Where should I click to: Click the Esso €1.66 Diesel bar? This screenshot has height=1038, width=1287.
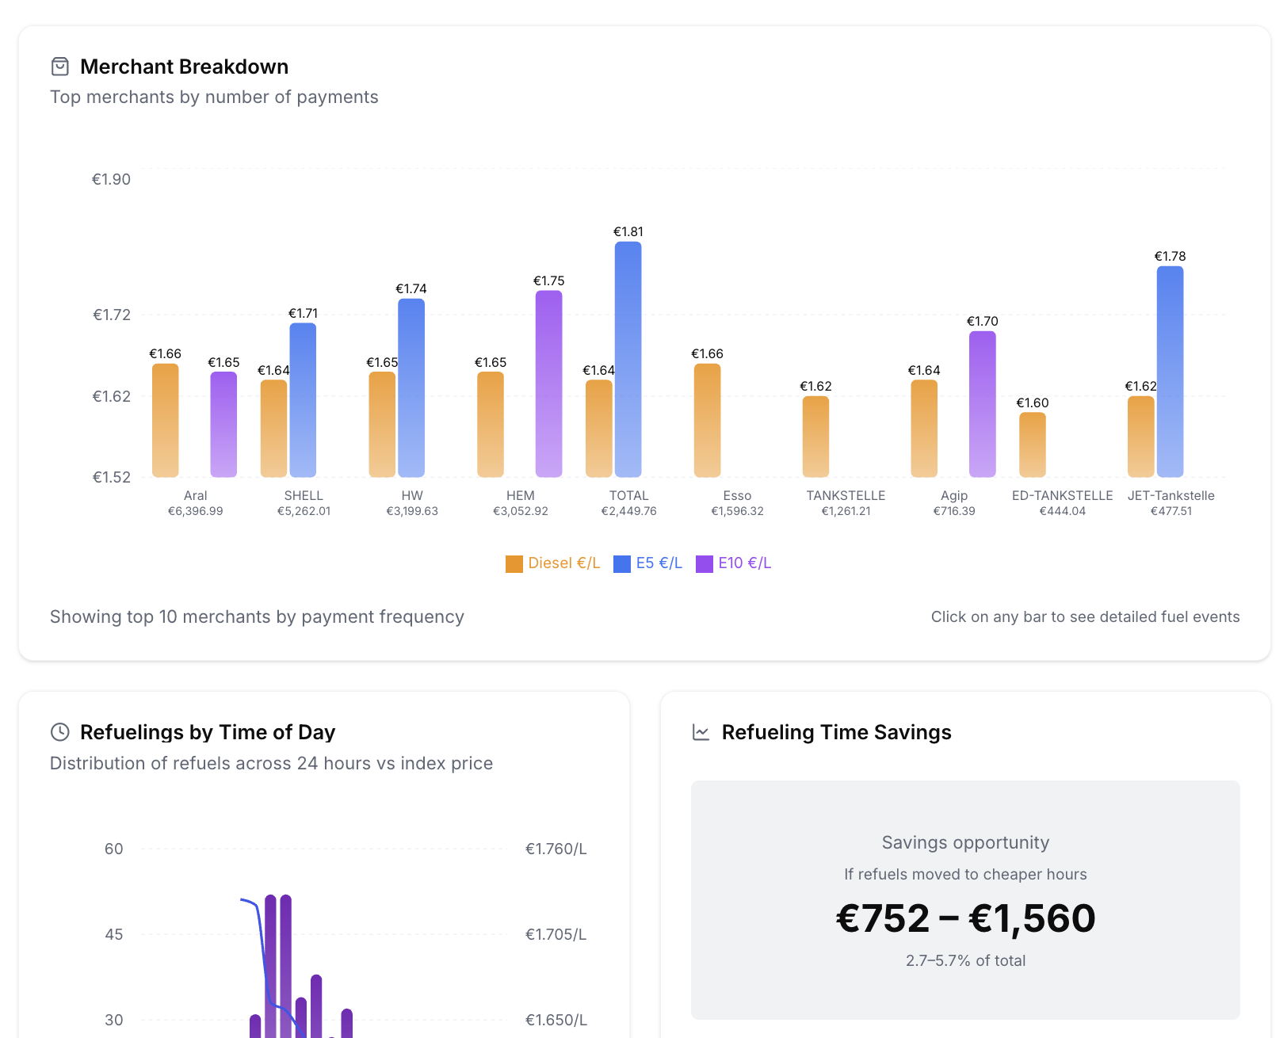coord(707,420)
